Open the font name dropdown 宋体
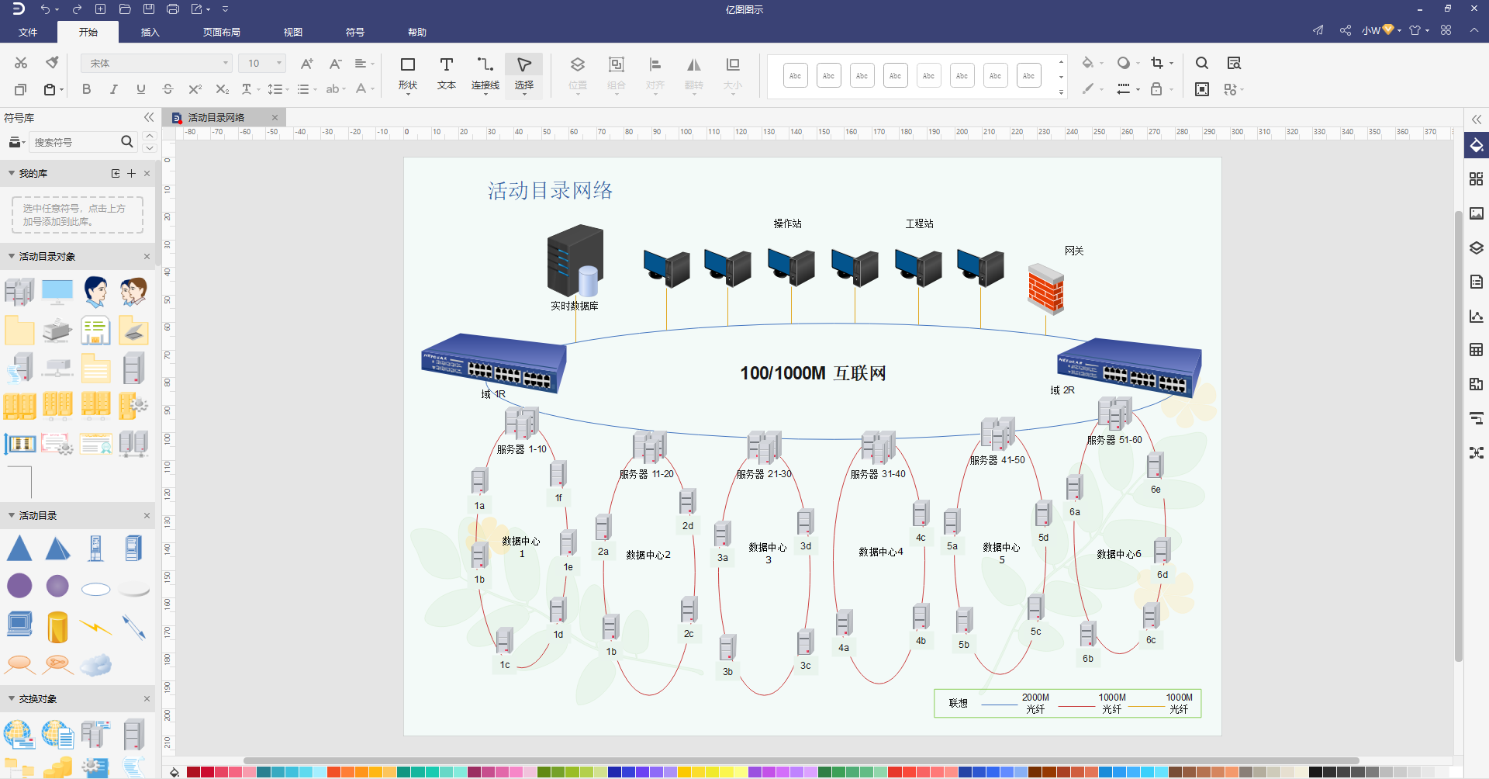Image resolution: width=1489 pixels, height=779 pixels. [156, 64]
